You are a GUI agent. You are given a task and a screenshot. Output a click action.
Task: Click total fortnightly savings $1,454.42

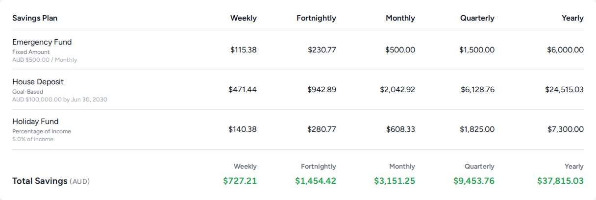coord(316,181)
